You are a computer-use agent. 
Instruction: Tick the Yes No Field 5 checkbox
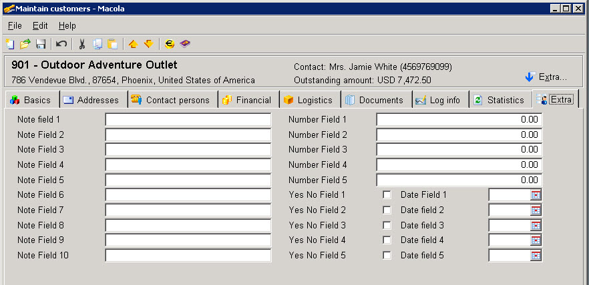tap(387, 256)
